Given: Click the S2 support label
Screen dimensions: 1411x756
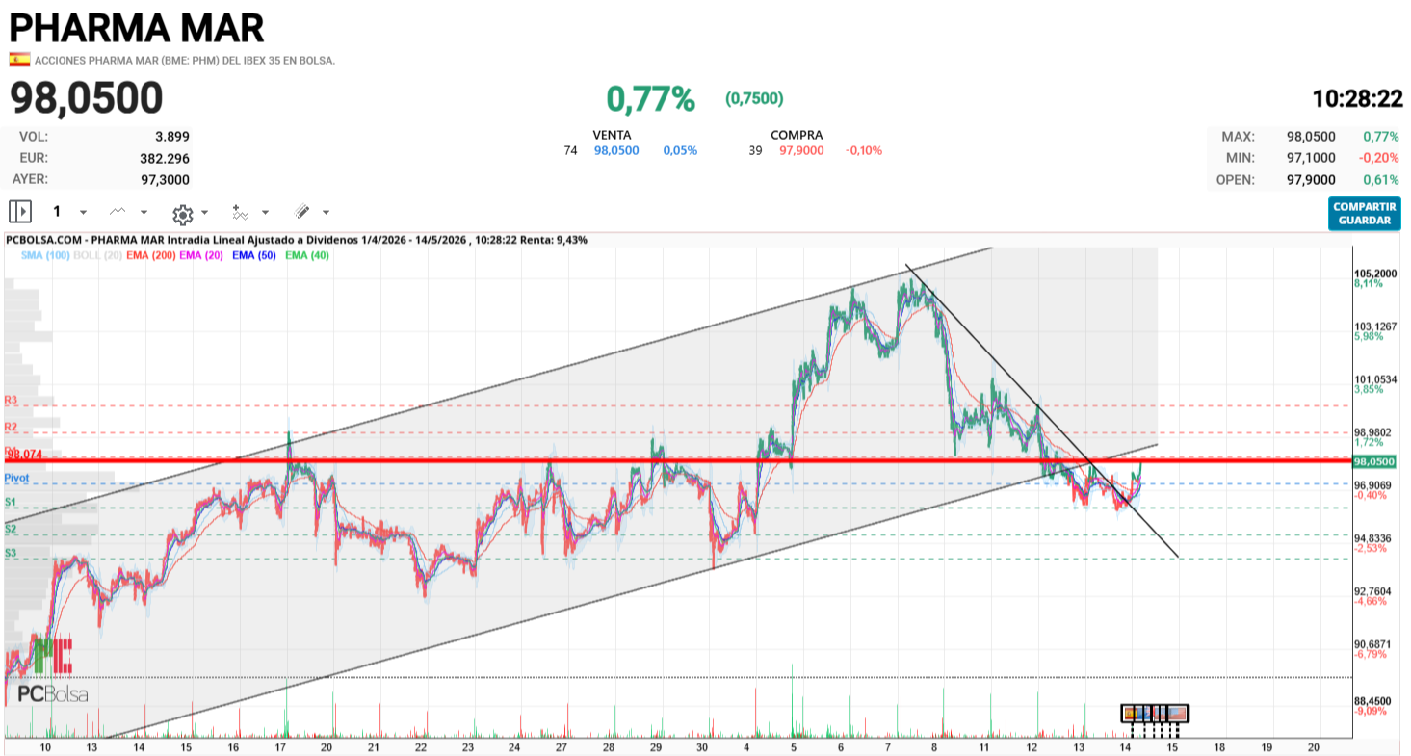Looking at the screenshot, I should 11,529.
